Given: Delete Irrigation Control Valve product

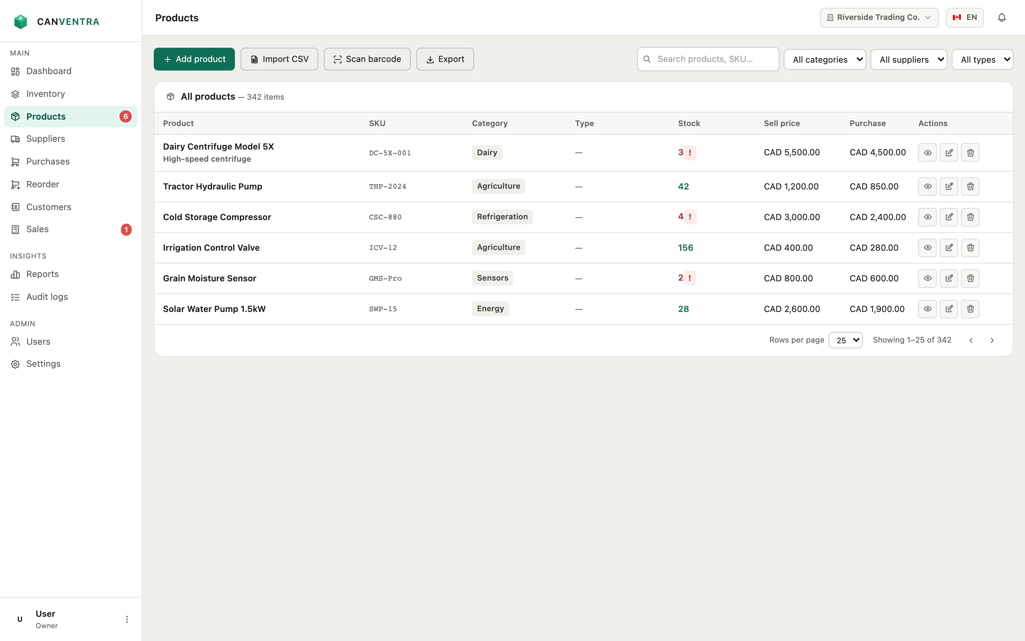Looking at the screenshot, I should click(970, 247).
